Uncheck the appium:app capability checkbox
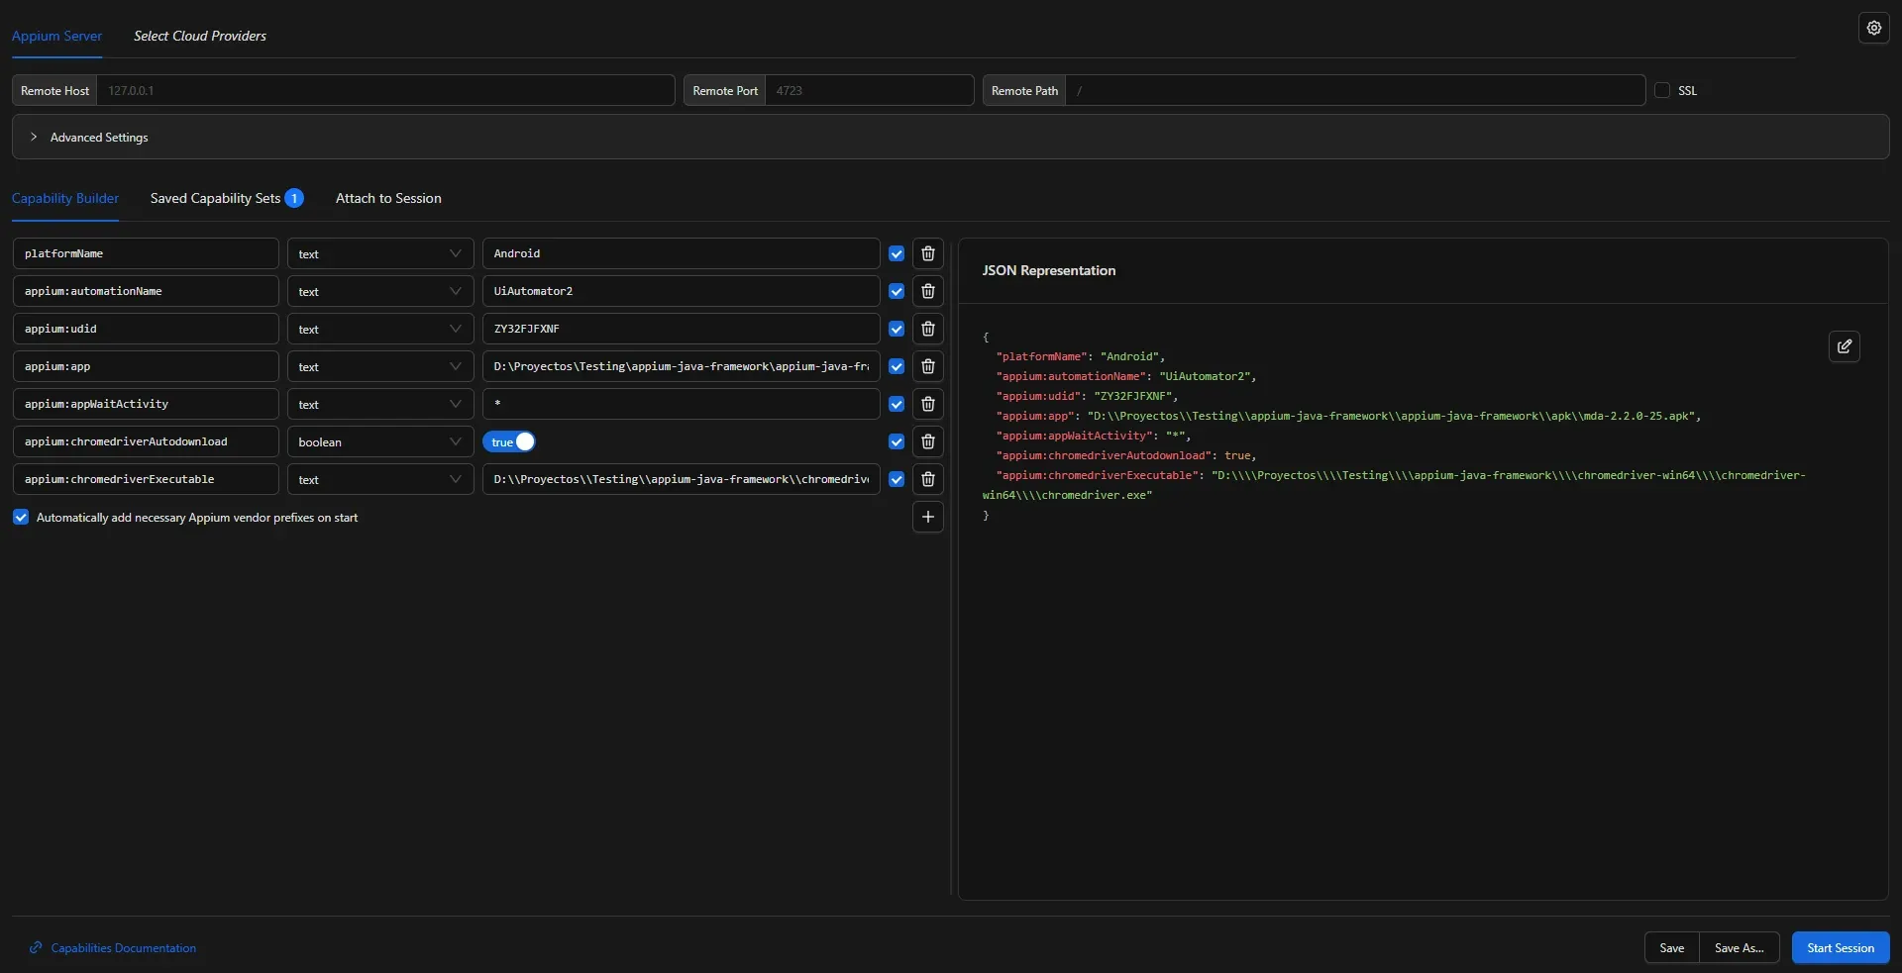 coord(897,366)
